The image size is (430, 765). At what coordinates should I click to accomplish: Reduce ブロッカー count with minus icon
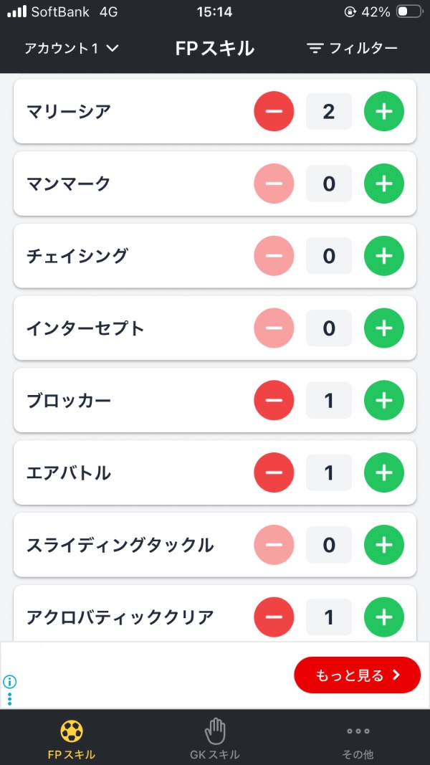click(274, 400)
